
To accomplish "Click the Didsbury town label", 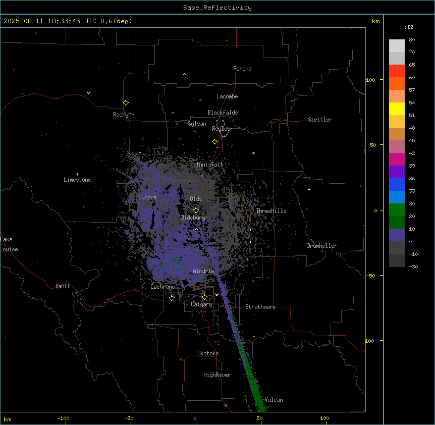I will pos(193,218).
